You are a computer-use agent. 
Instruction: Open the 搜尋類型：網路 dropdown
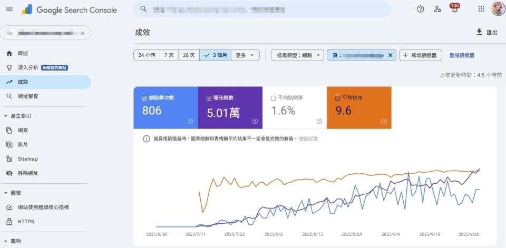[x=297, y=55]
